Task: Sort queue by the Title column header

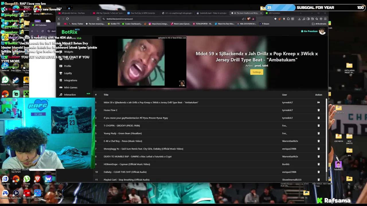Action: [x=106, y=95]
